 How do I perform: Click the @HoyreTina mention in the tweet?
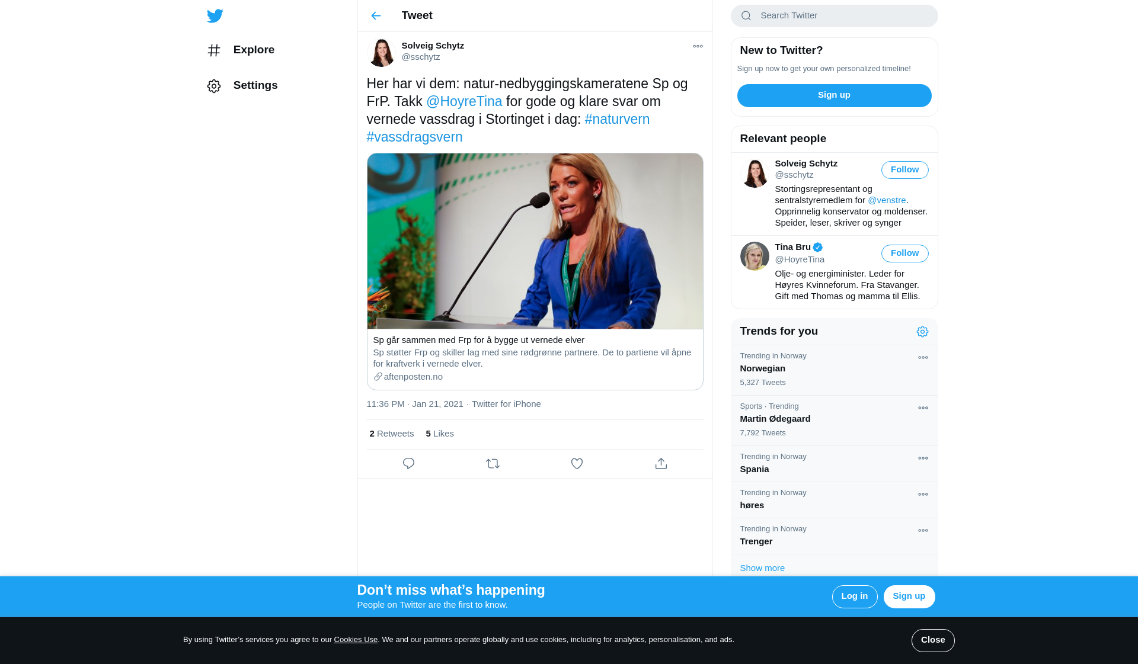click(x=464, y=101)
